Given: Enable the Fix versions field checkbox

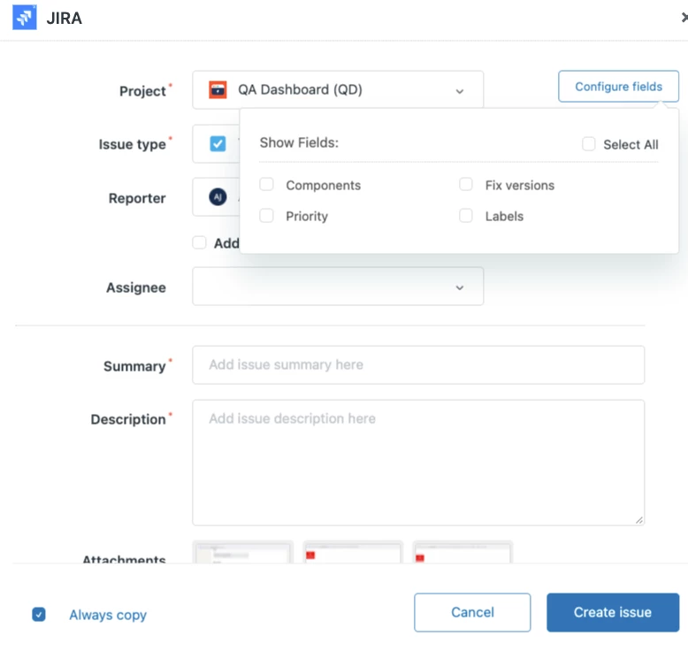Looking at the screenshot, I should 465,184.
